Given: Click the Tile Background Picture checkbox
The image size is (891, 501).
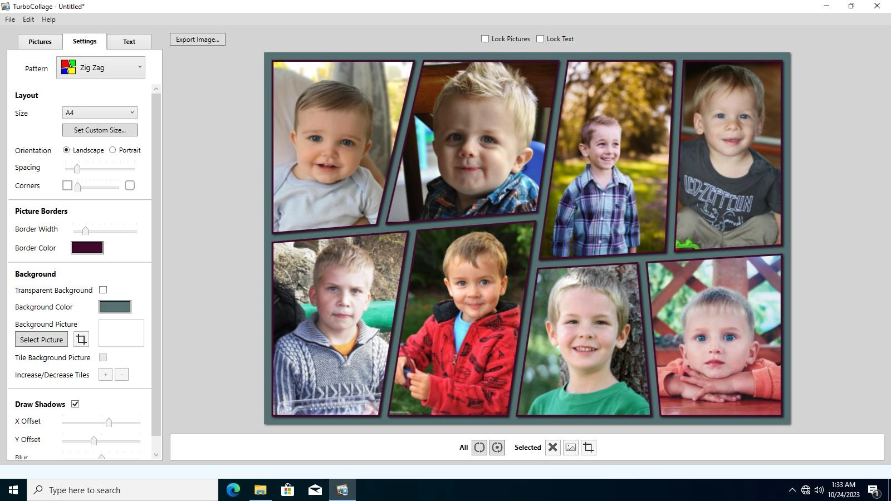Looking at the screenshot, I should tap(103, 357).
